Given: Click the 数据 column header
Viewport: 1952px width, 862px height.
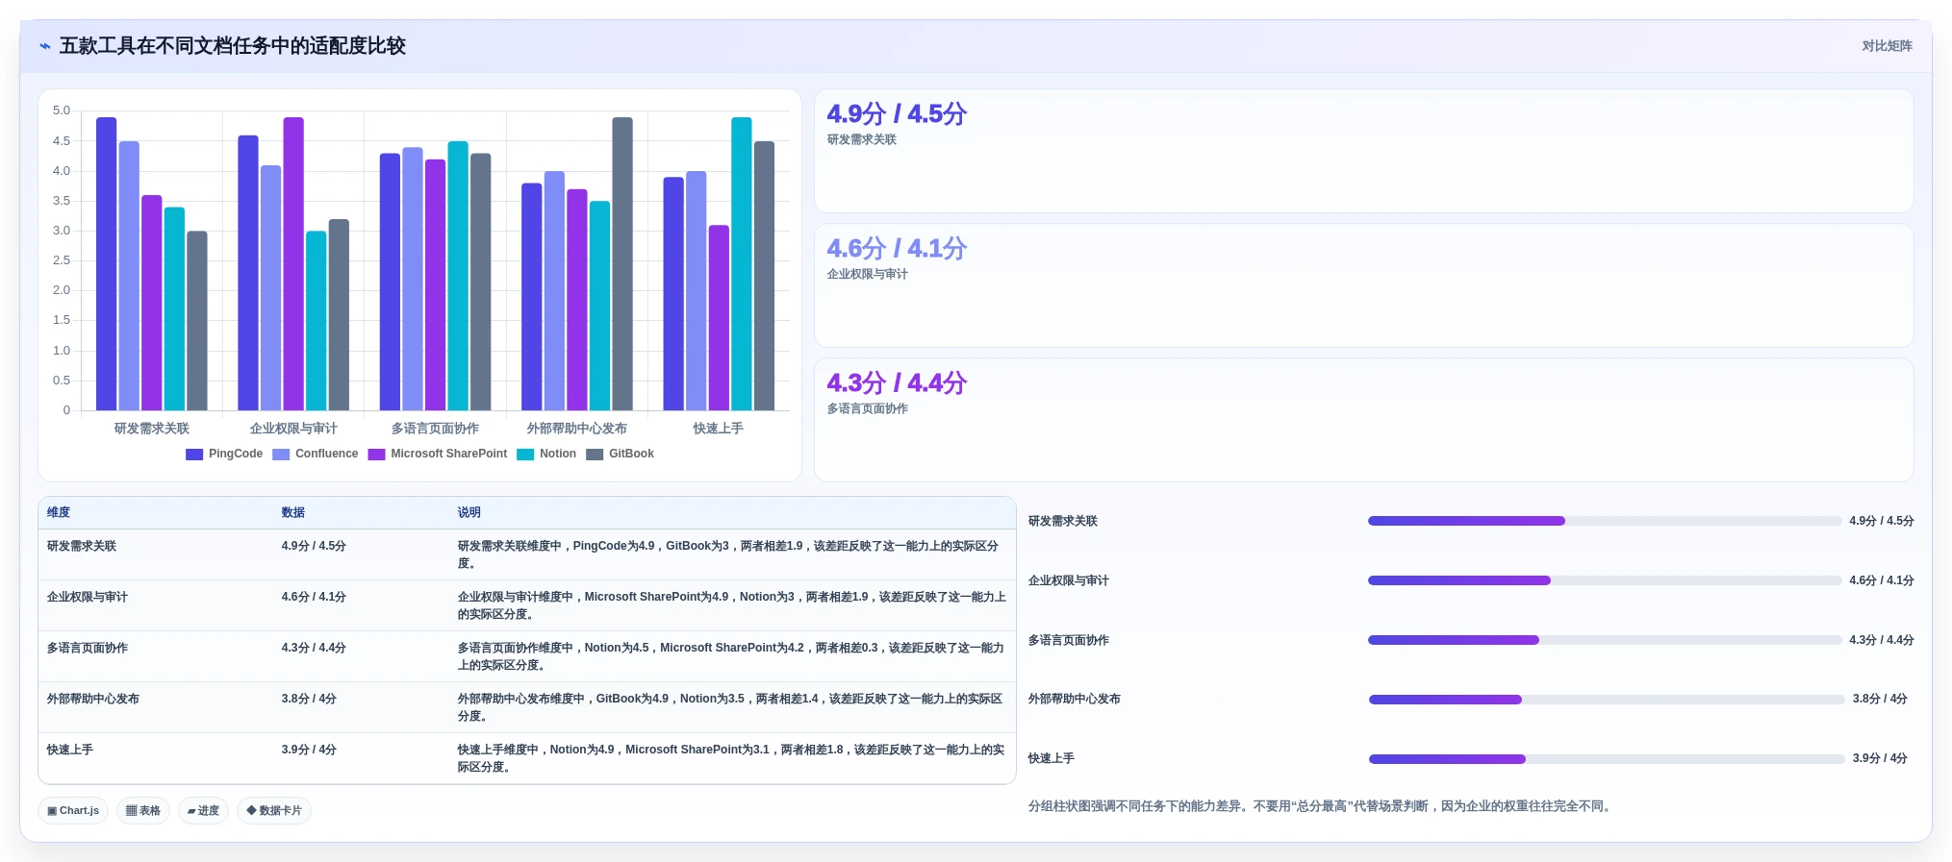Looking at the screenshot, I should [293, 513].
